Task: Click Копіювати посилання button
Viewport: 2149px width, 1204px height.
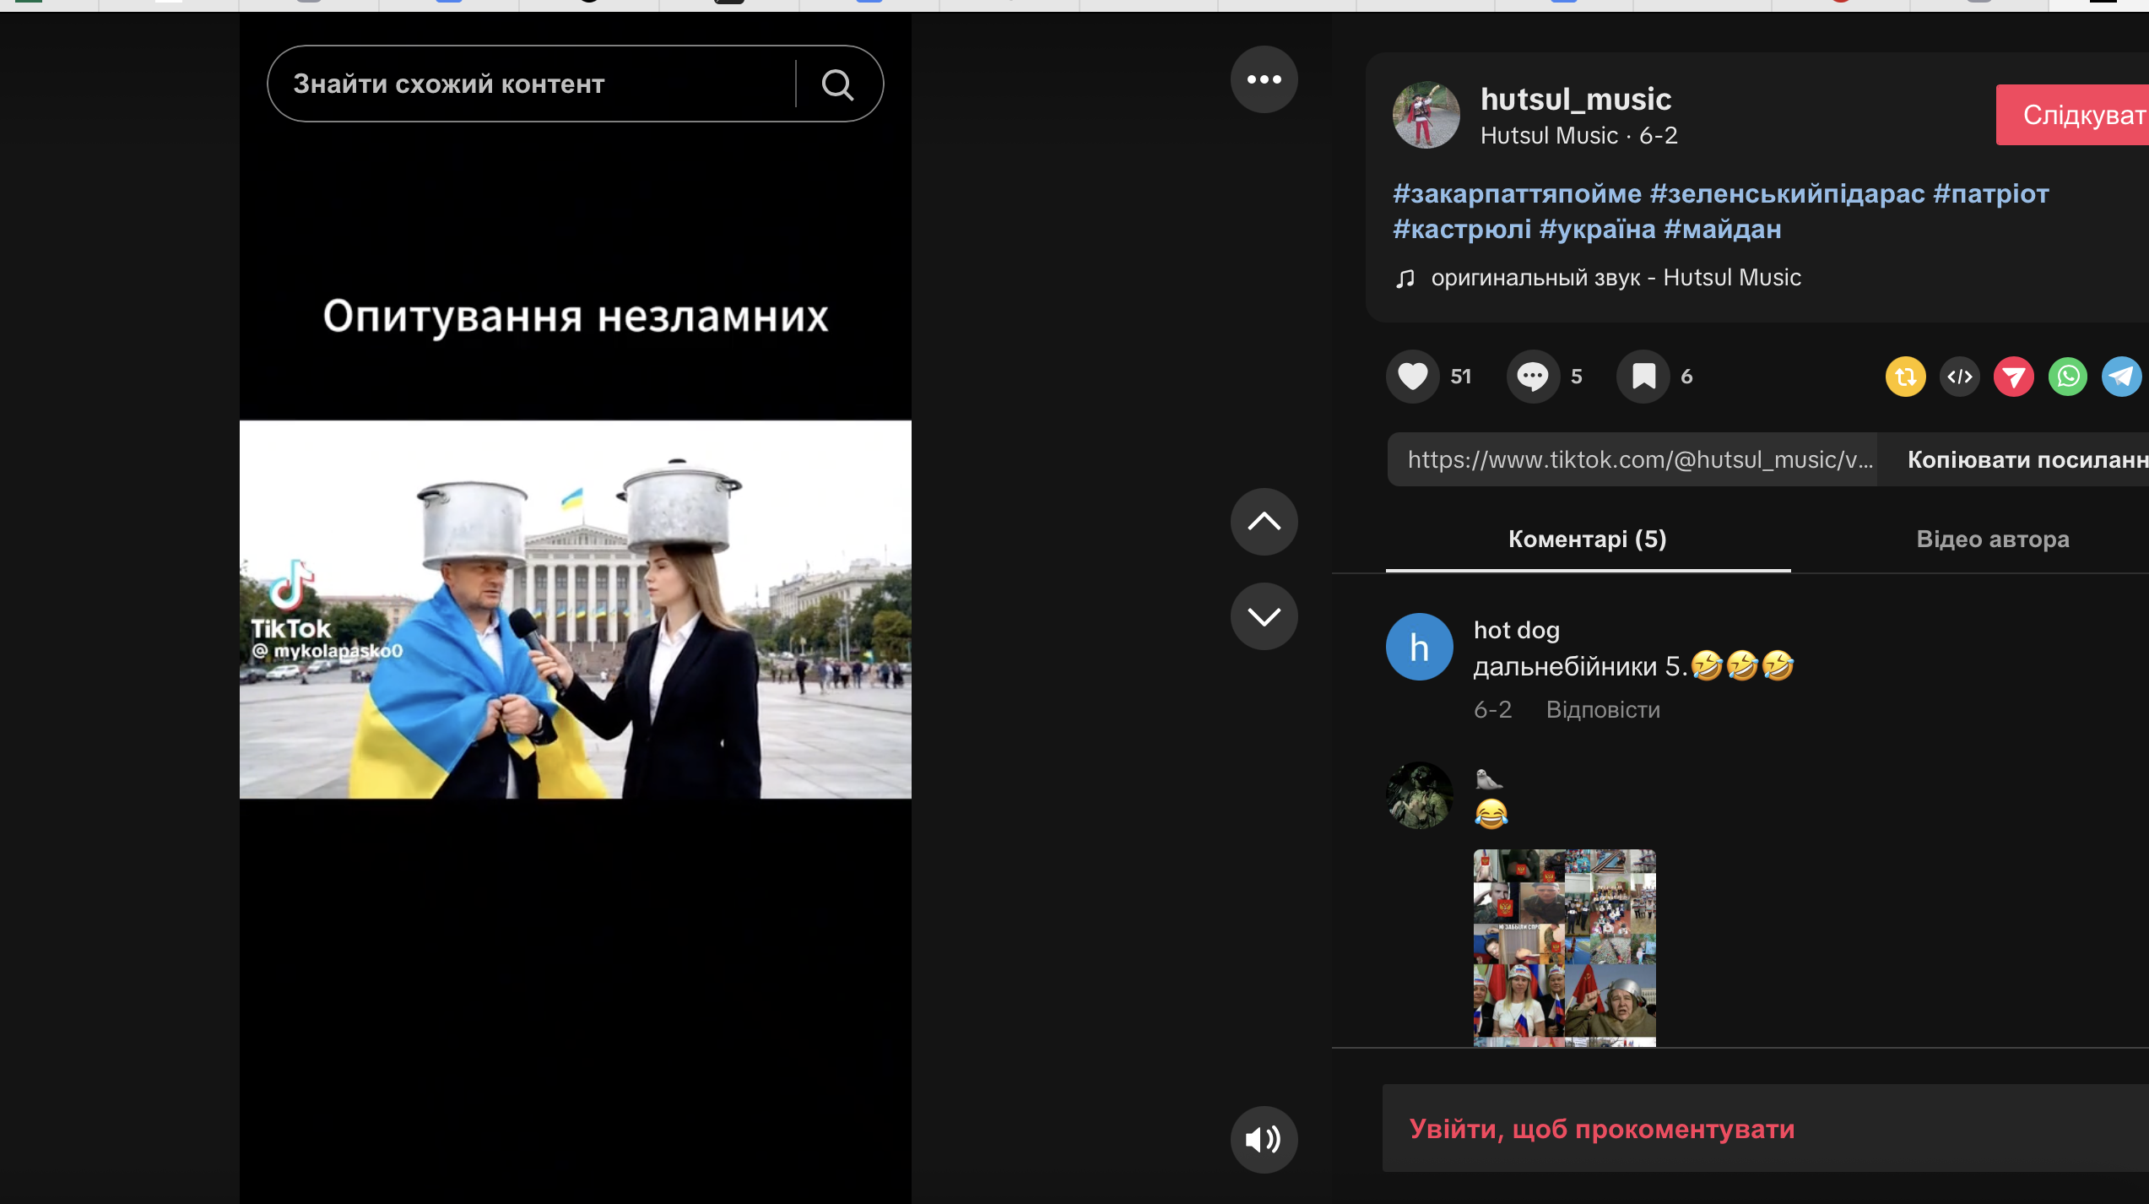Action: (2026, 460)
